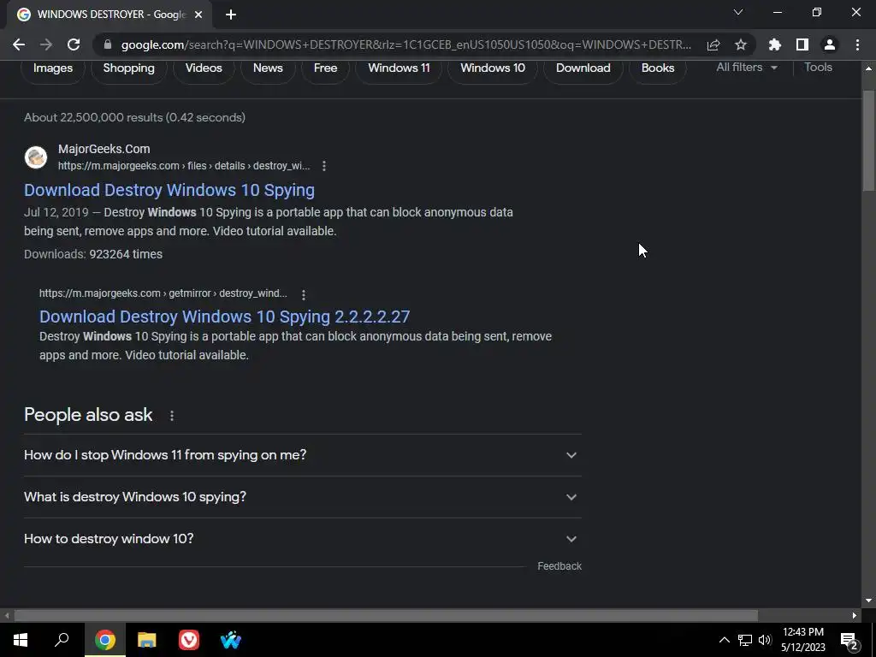
Task: Open Vivaldi browser from taskbar
Action: coord(189,640)
